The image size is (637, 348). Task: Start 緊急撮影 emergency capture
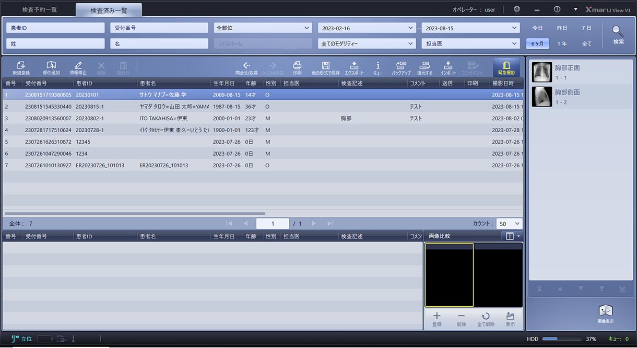pyautogui.click(x=506, y=67)
